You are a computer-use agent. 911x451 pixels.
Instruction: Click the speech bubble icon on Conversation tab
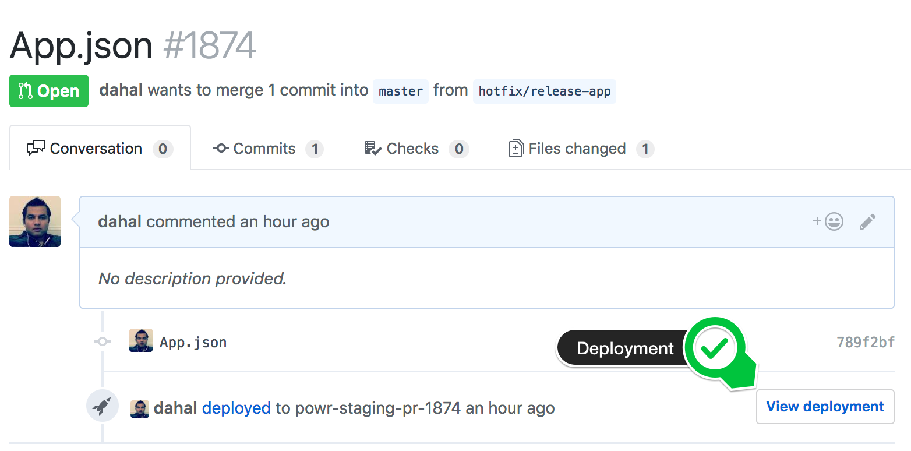(x=35, y=148)
